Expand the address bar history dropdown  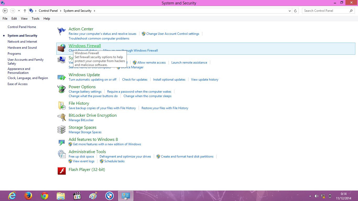pos(290,11)
